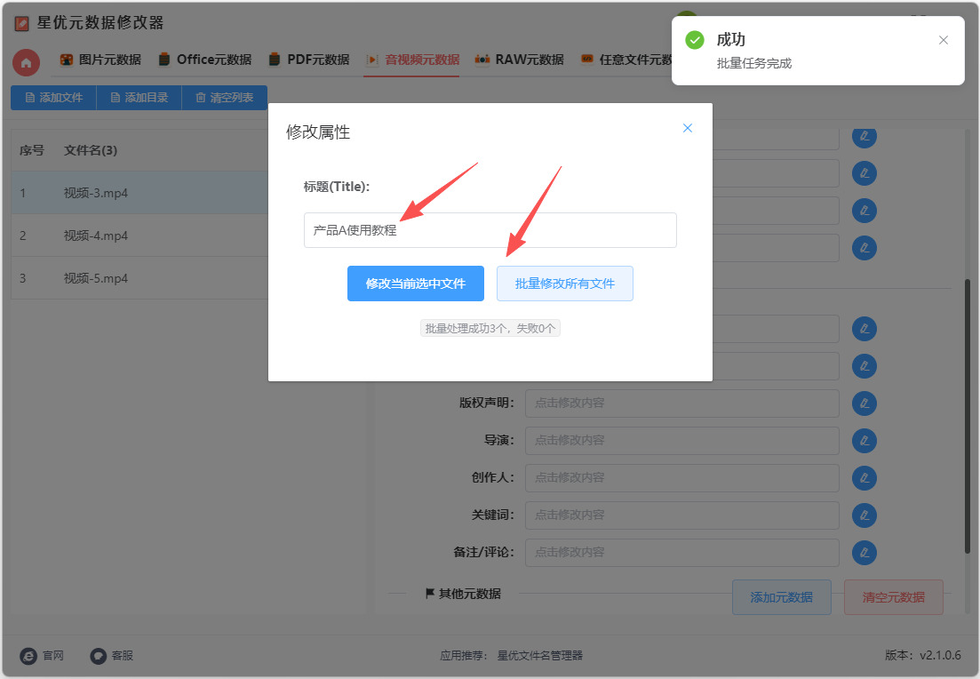The width and height of the screenshot is (980, 679).
Task: Click the 批量处理成功3个 status text
Action: [x=490, y=328]
